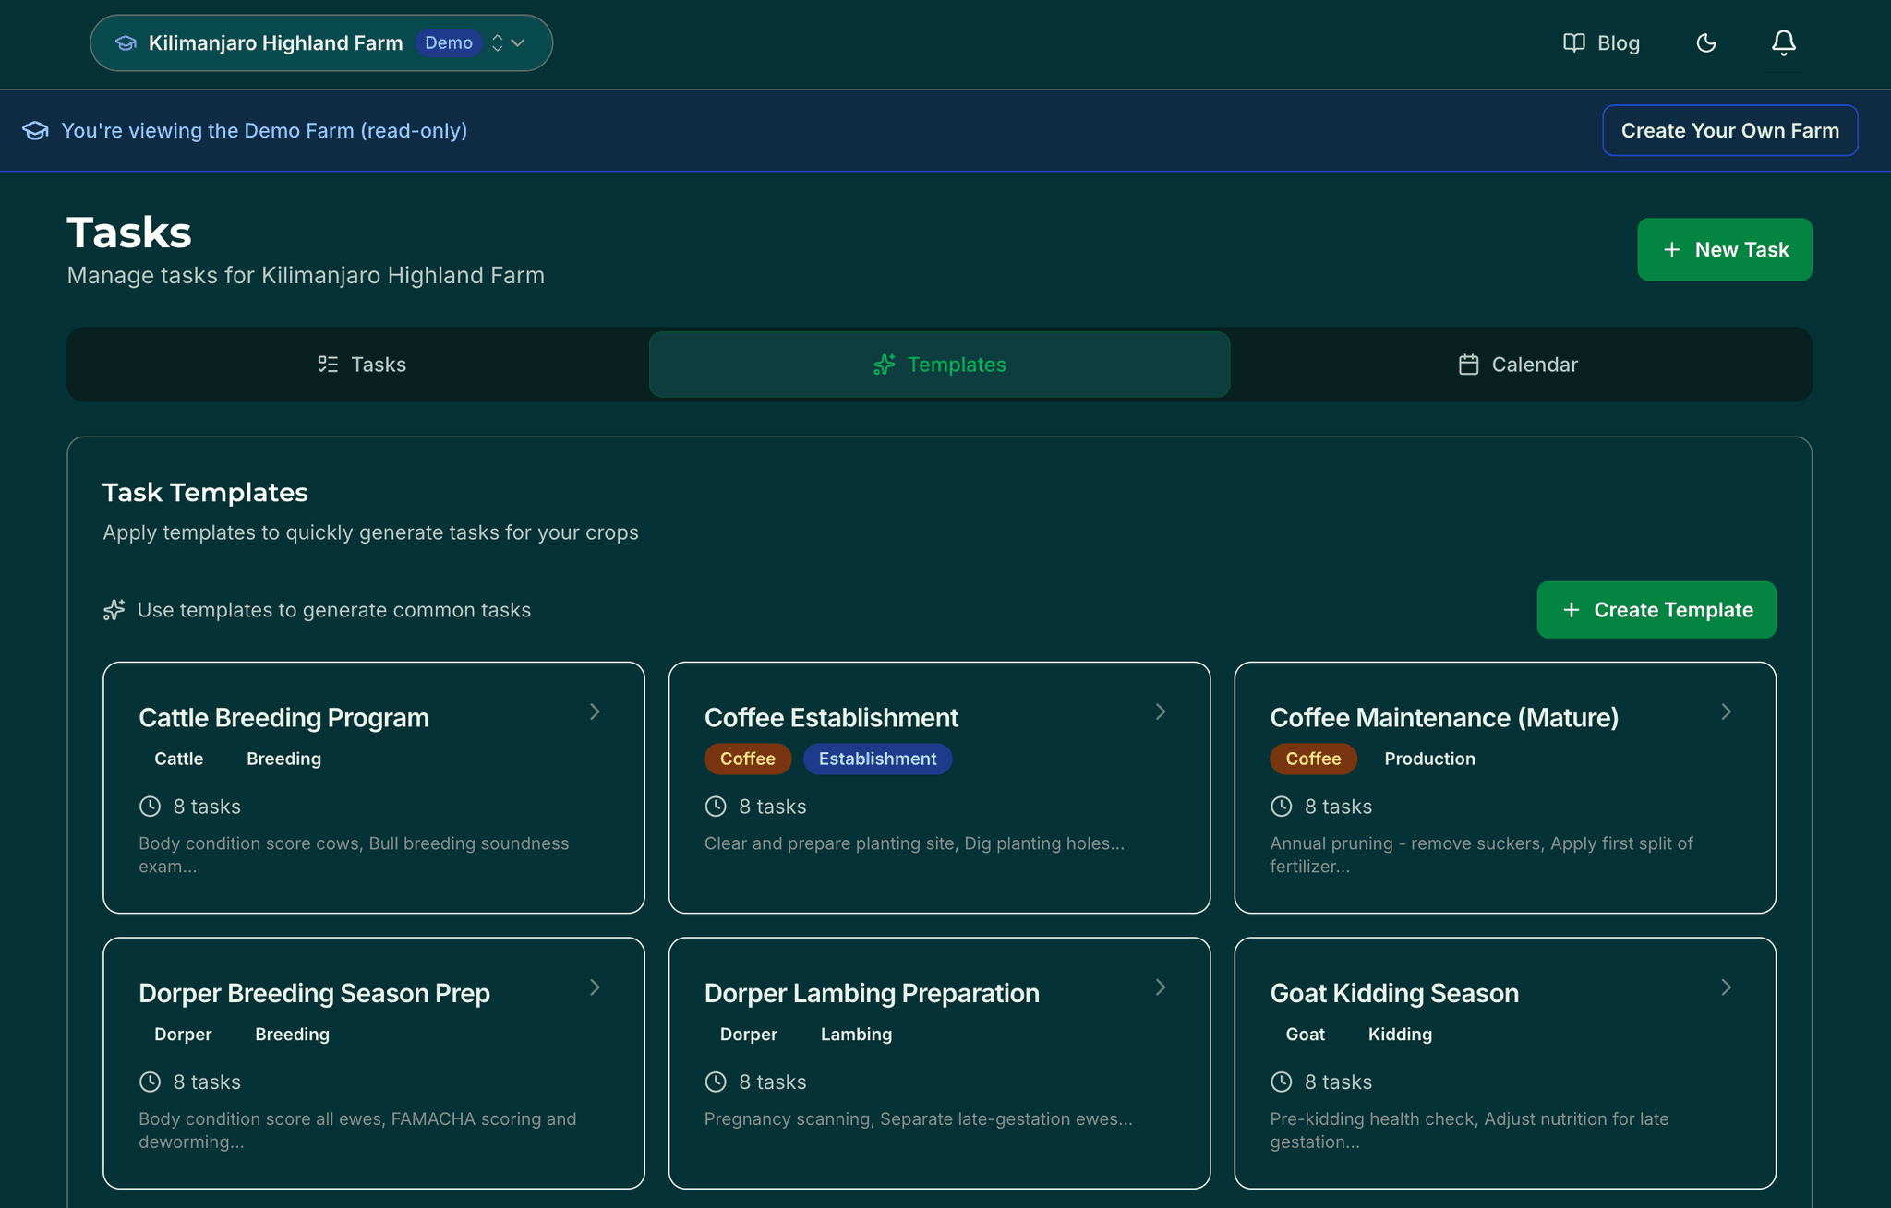Image resolution: width=1891 pixels, height=1208 pixels.
Task: Click Create Your Own Farm
Action: (x=1729, y=130)
